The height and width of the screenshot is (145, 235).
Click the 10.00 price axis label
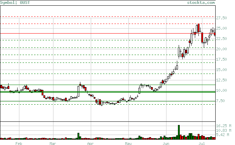click(x=221, y=90)
